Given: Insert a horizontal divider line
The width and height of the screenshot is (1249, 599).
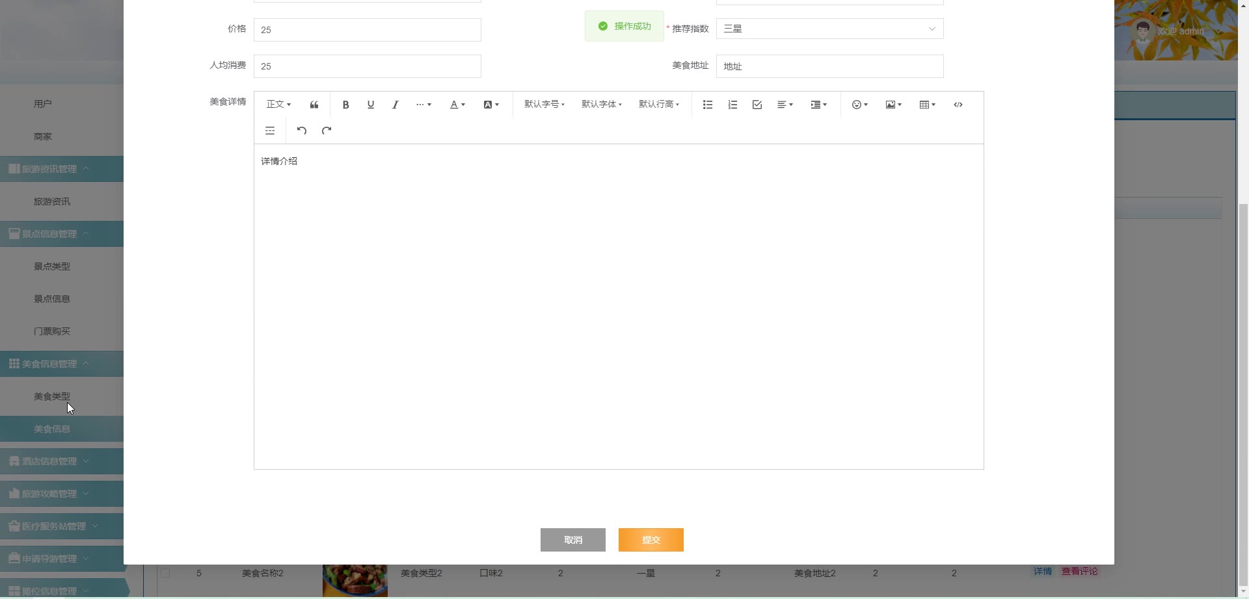Looking at the screenshot, I should pyautogui.click(x=270, y=131).
